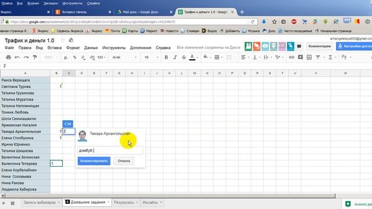Switch to the Мой диск – Google Диск tab
Image resolution: width=372 pixels, height=209 pixels.
[x=145, y=12]
